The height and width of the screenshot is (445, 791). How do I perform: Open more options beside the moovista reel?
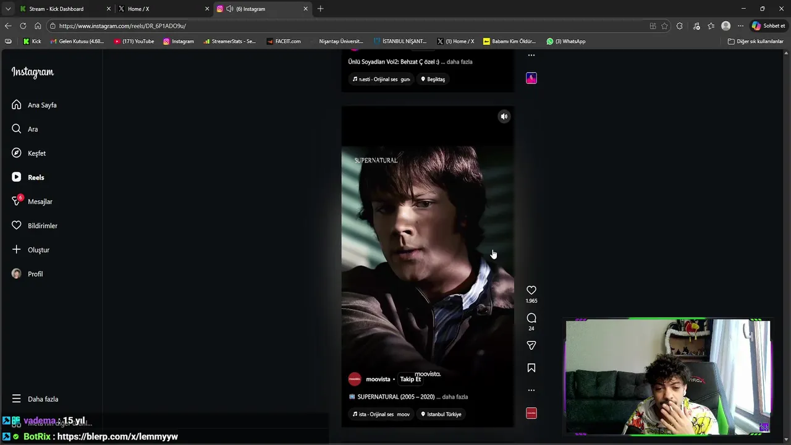(x=531, y=390)
